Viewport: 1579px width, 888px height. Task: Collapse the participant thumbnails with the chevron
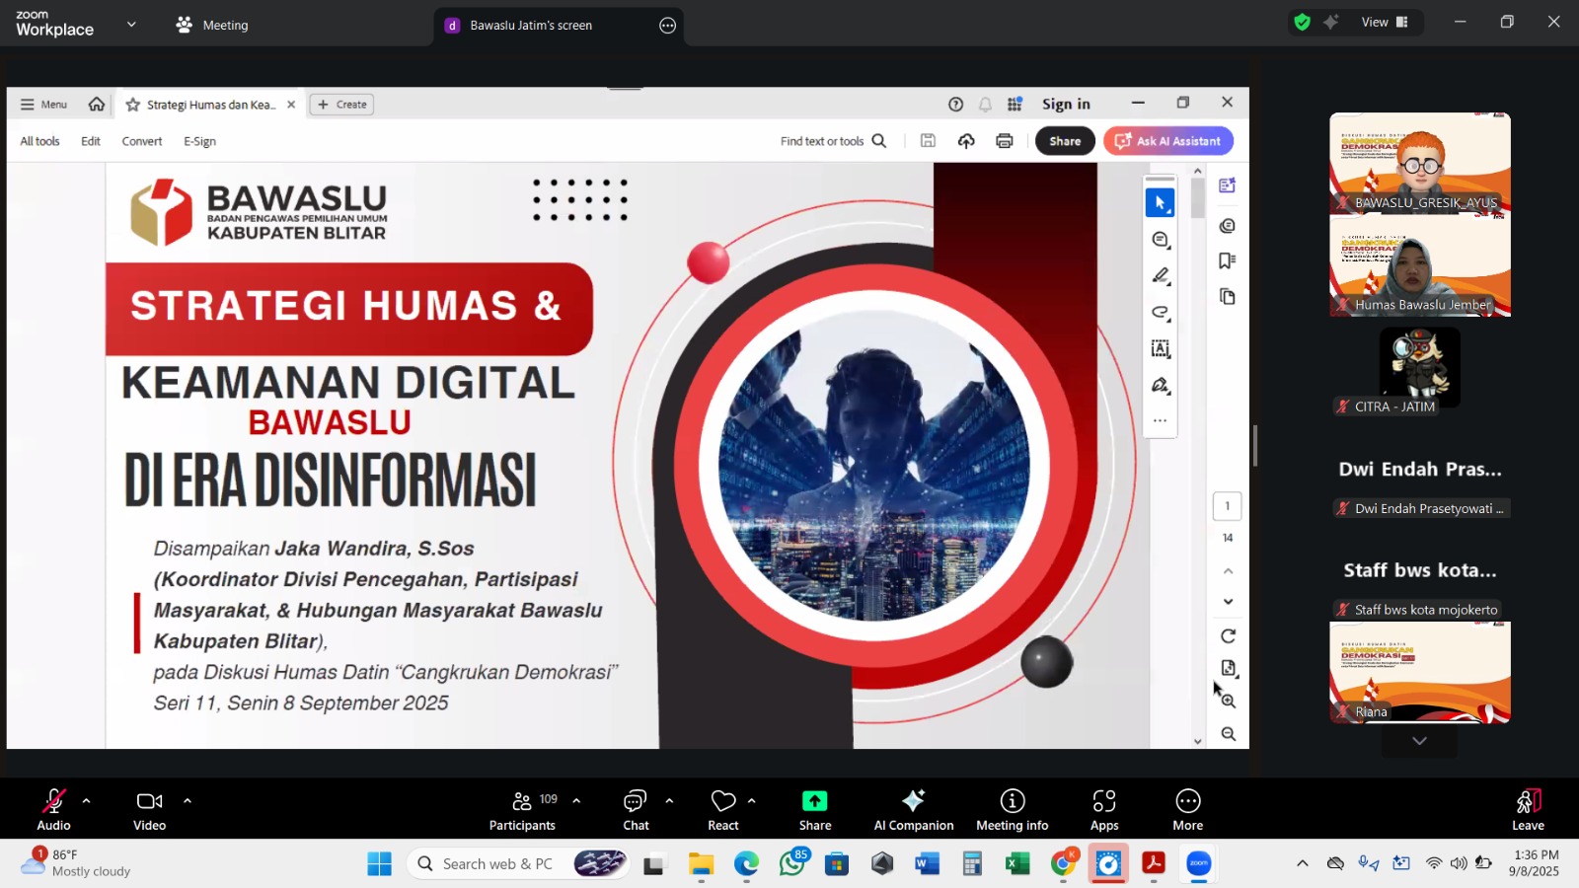click(1419, 740)
